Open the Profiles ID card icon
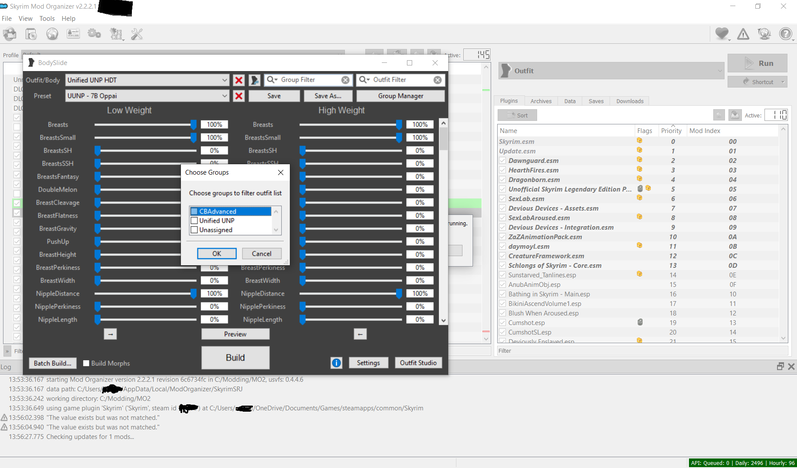The image size is (797, 468). pyautogui.click(x=73, y=34)
